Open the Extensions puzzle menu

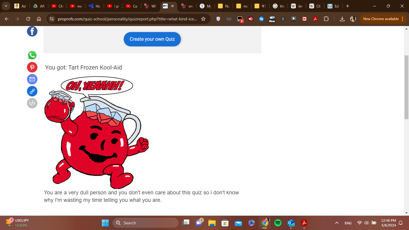[x=326, y=19]
